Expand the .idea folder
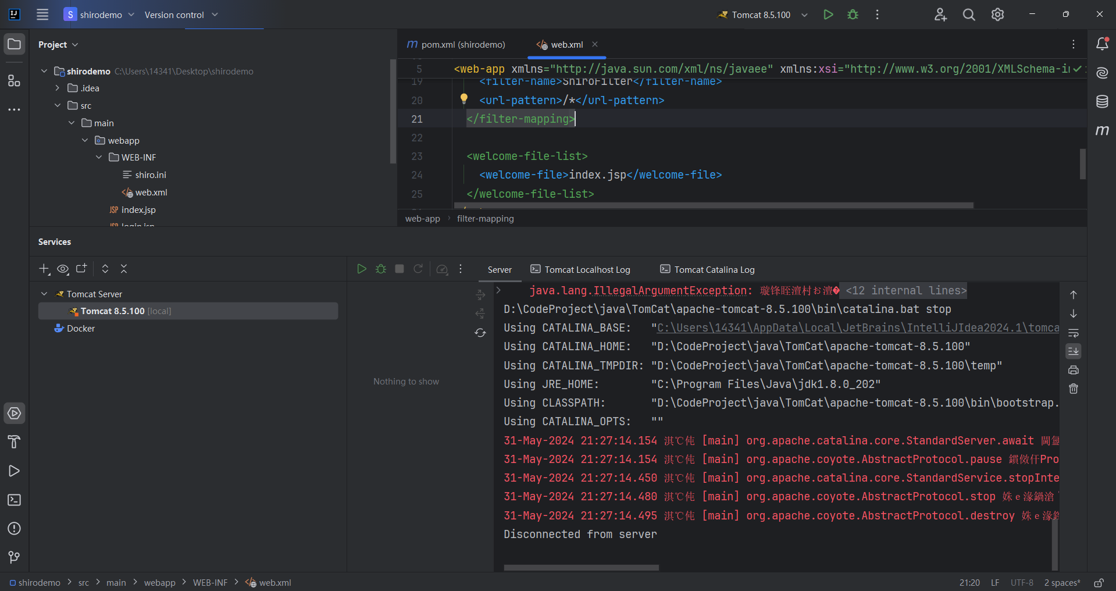The height and width of the screenshot is (591, 1116). [x=58, y=88]
